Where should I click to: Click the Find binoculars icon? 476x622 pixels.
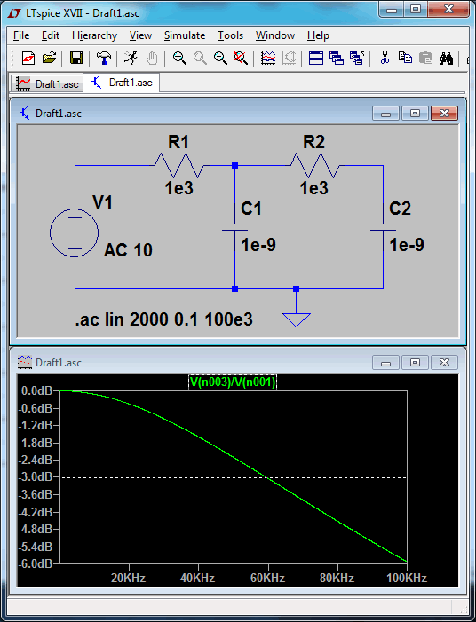point(446,58)
